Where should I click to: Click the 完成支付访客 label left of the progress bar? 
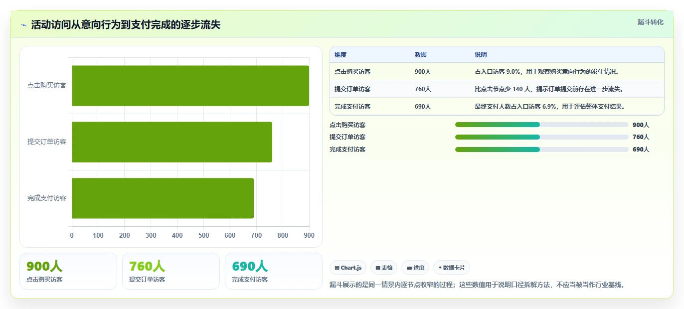[x=347, y=150]
